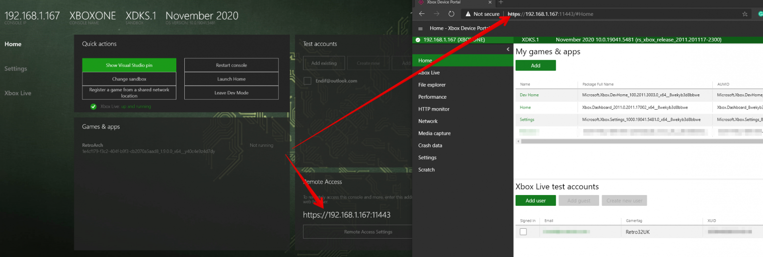Reload the Xbox Device Portal page
Viewport: 763px width, 257px height.
pyautogui.click(x=452, y=14)
